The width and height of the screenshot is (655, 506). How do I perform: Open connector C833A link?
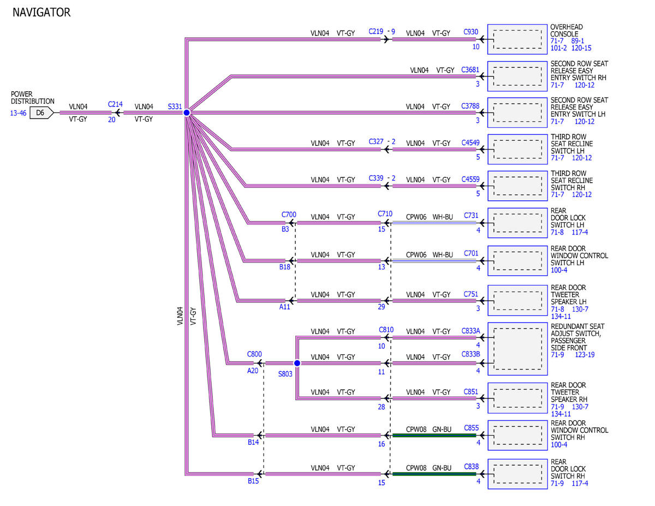pos(472,331)
